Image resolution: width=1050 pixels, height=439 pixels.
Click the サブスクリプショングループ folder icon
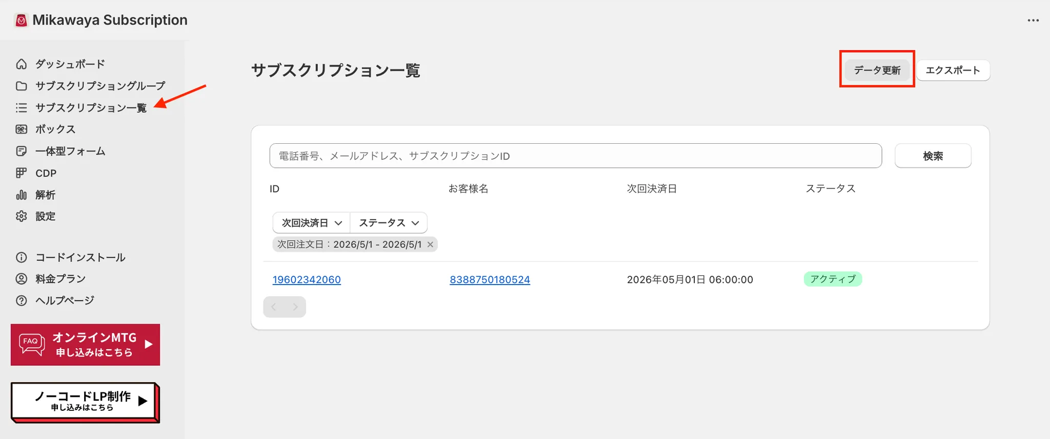pos(21,86)
